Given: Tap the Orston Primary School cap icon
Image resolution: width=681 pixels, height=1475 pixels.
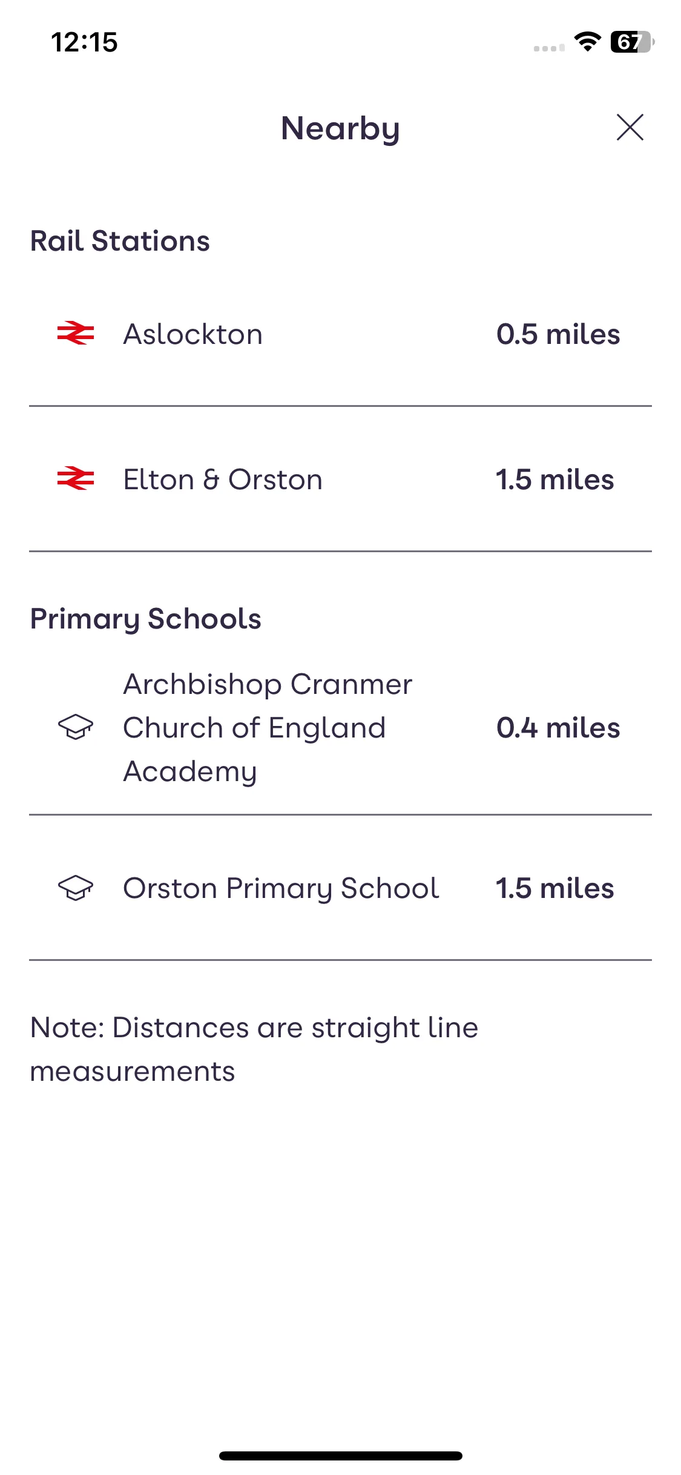Looking at the screenshot, I should (76, 888).
